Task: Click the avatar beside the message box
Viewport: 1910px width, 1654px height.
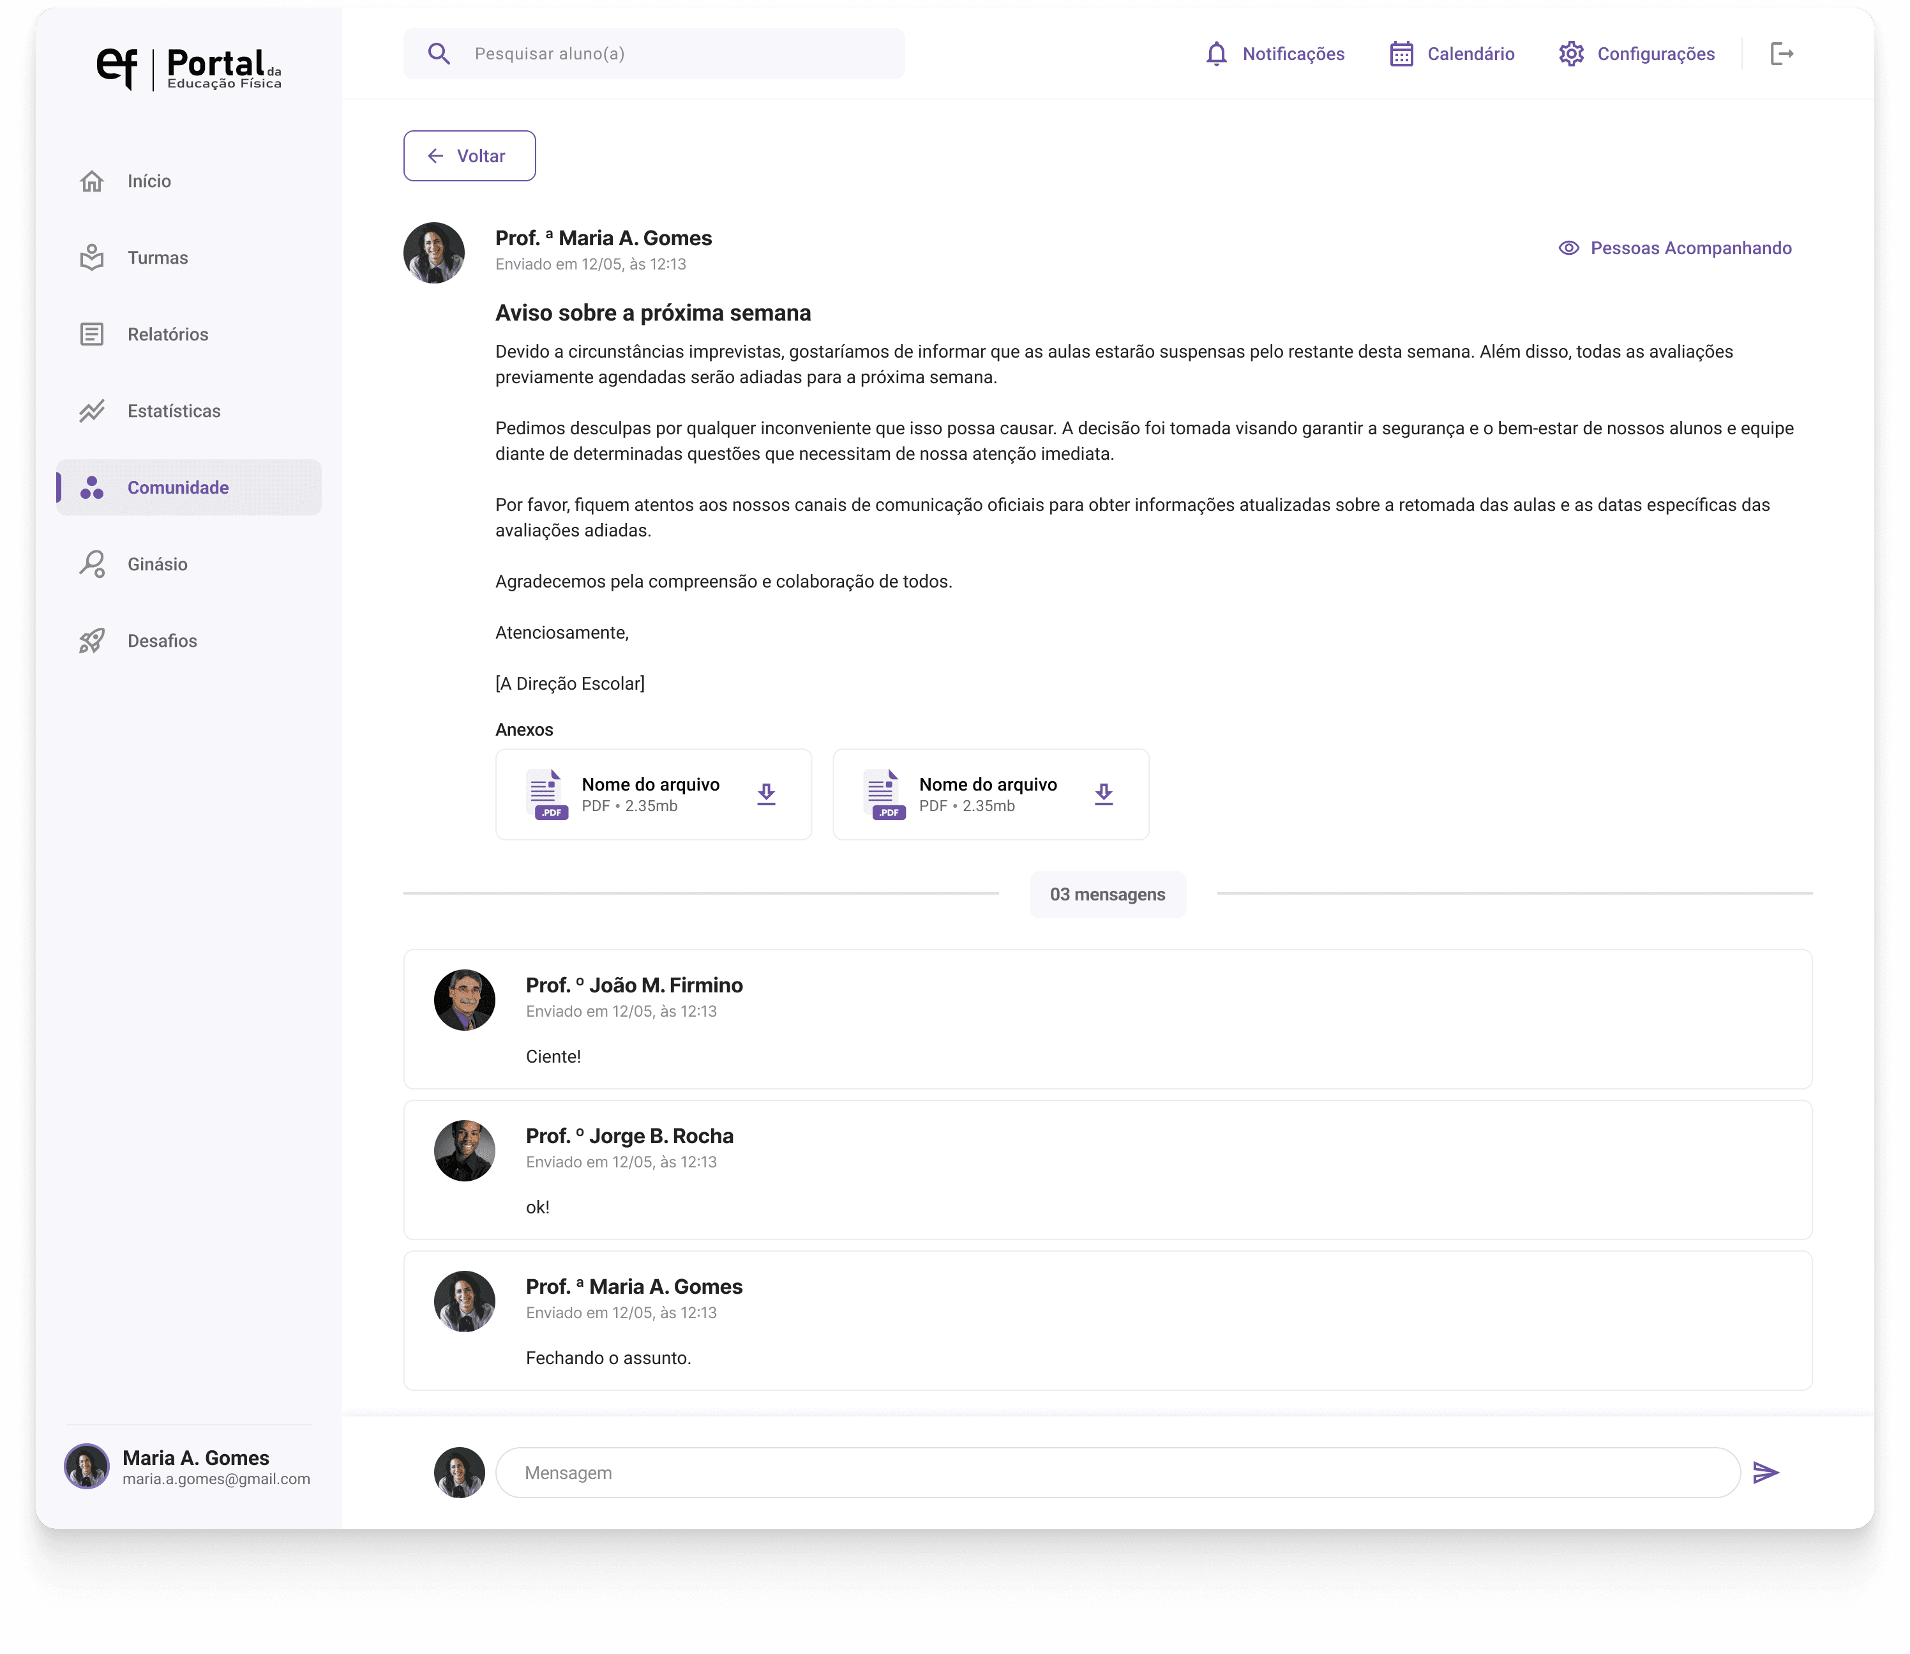Action: tap(460, 1472)
